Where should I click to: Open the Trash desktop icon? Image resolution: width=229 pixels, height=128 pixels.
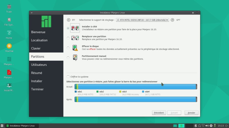pyautogui.click(x=9, y=7)
